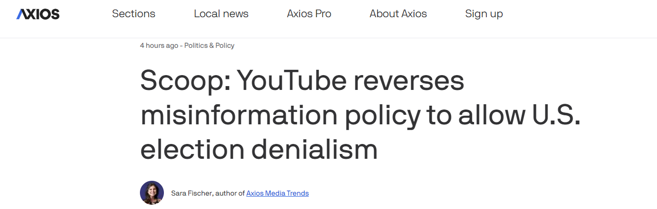This screenshot has width=657, height=209.
Task: Select the Sara Fischer author name
Action: point(191,193)
